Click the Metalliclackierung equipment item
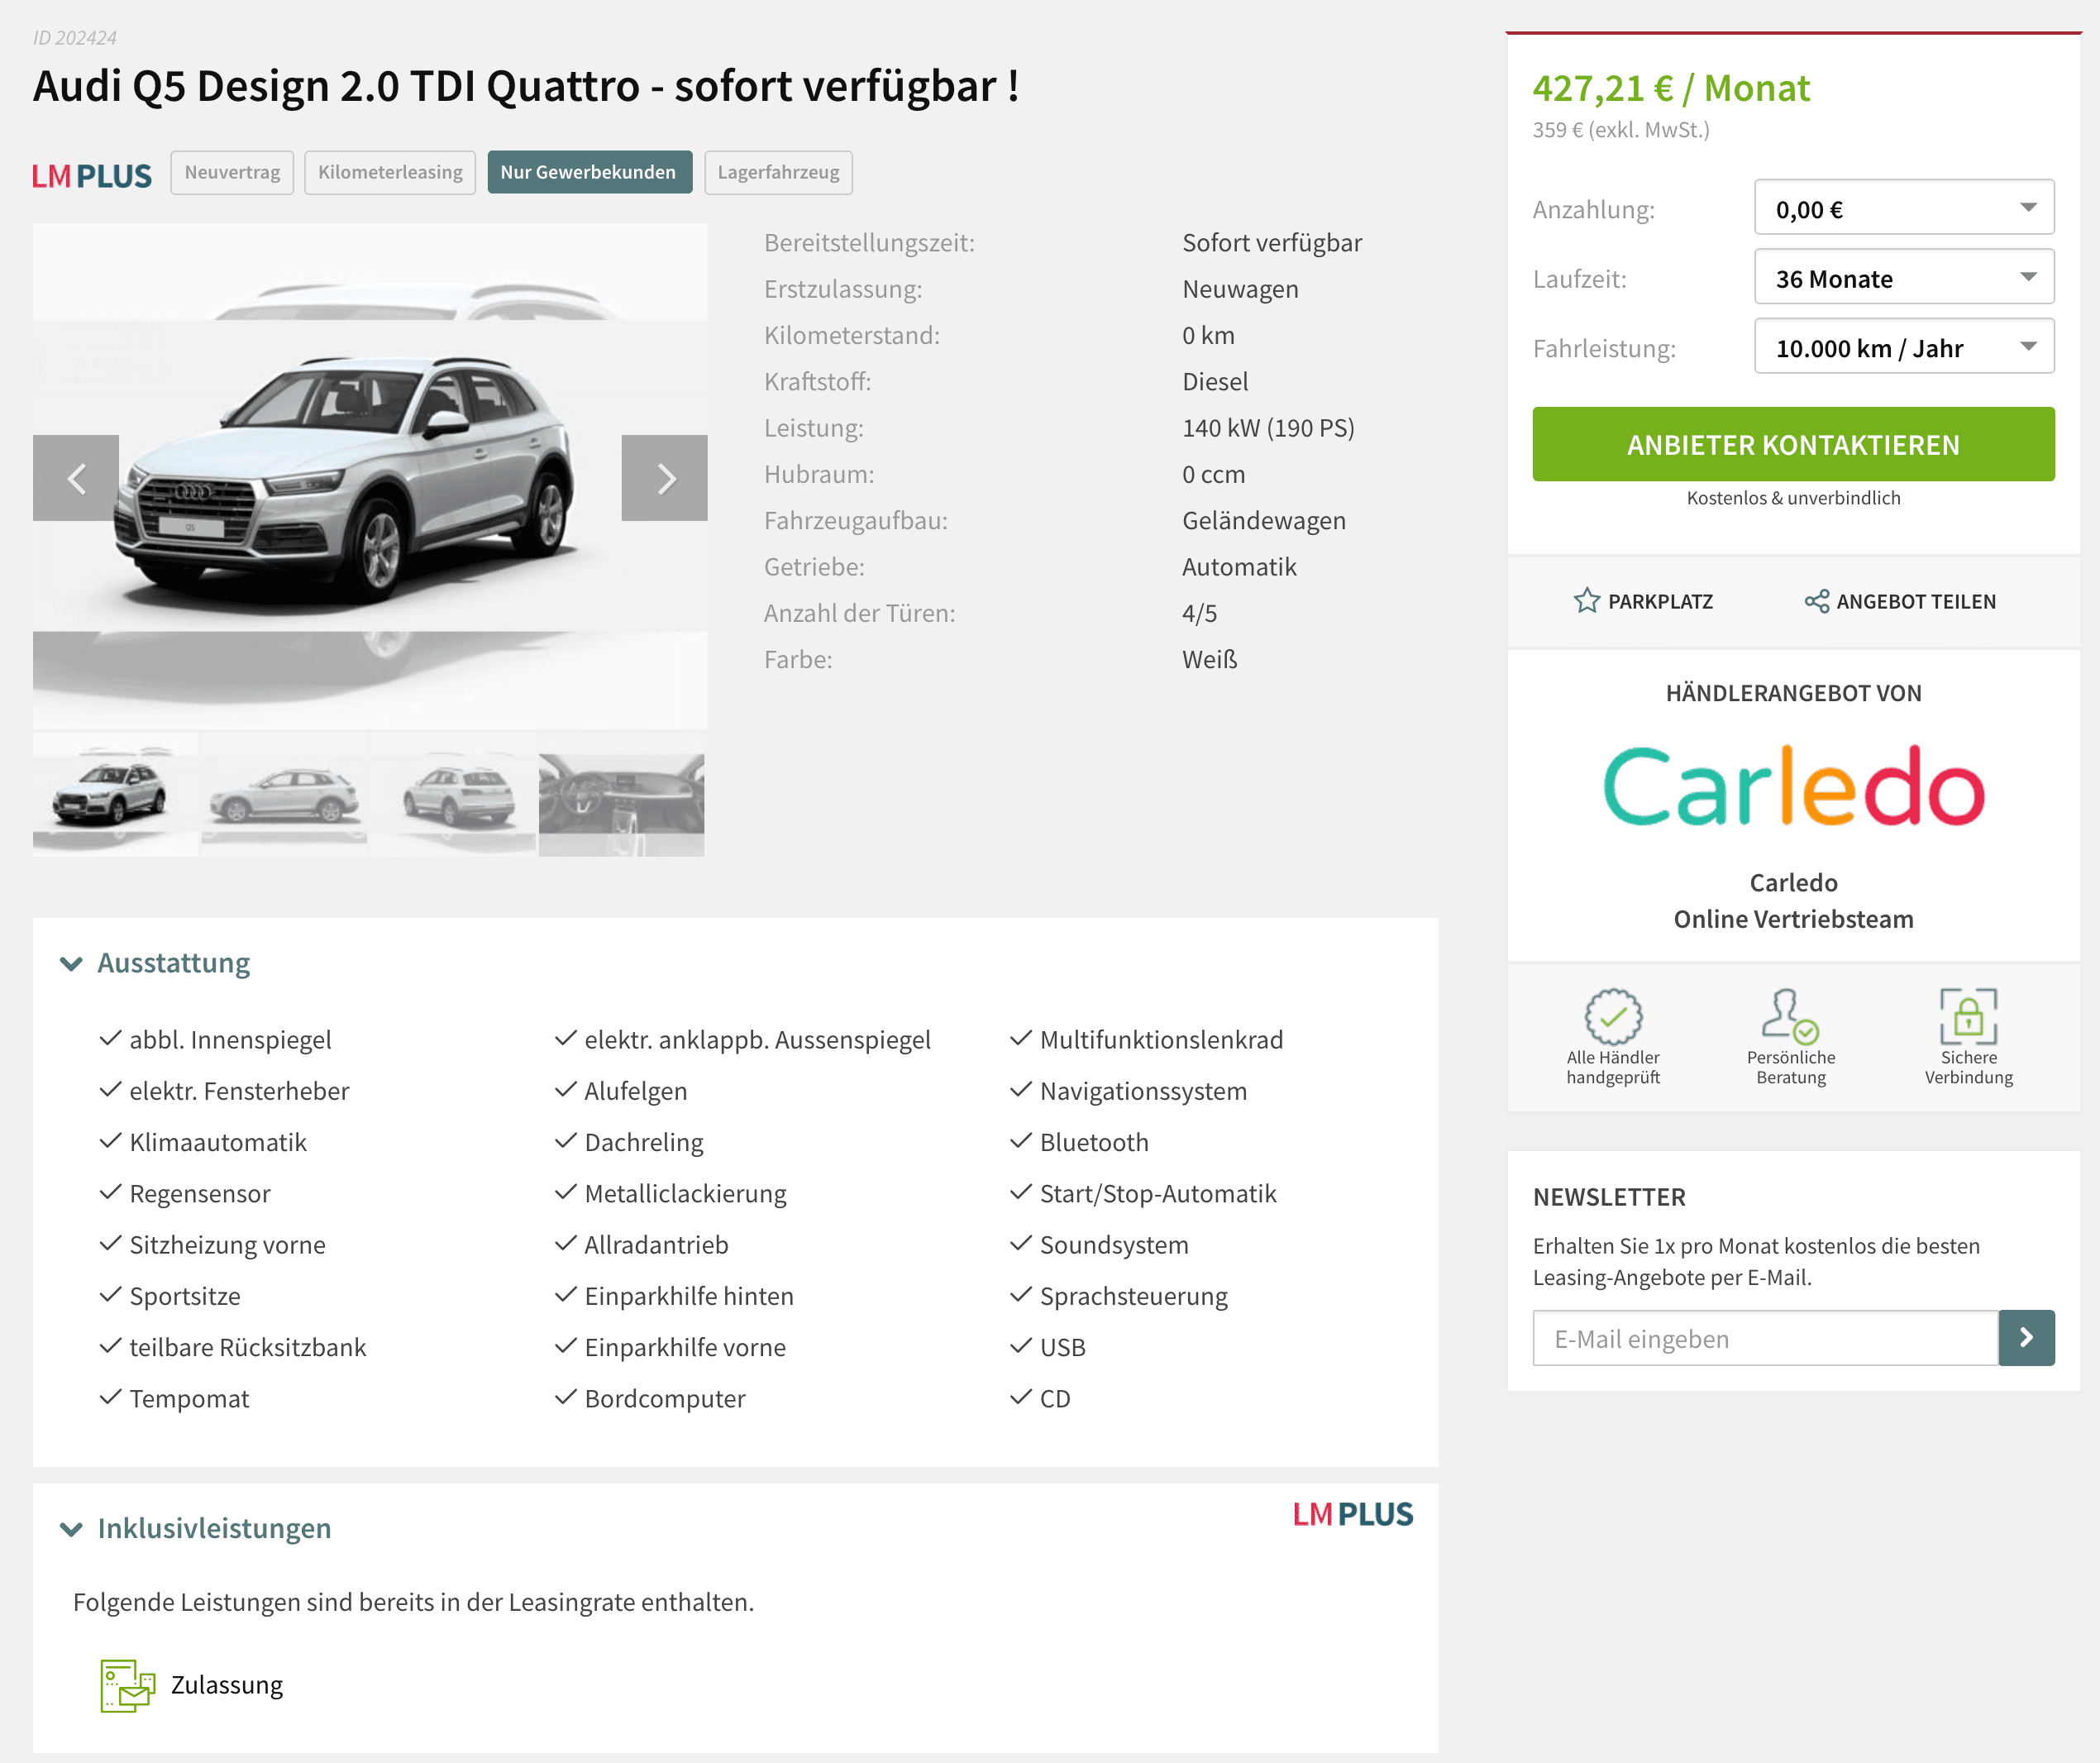This screenshot has width=2100, height=1763. (685, 1193)
